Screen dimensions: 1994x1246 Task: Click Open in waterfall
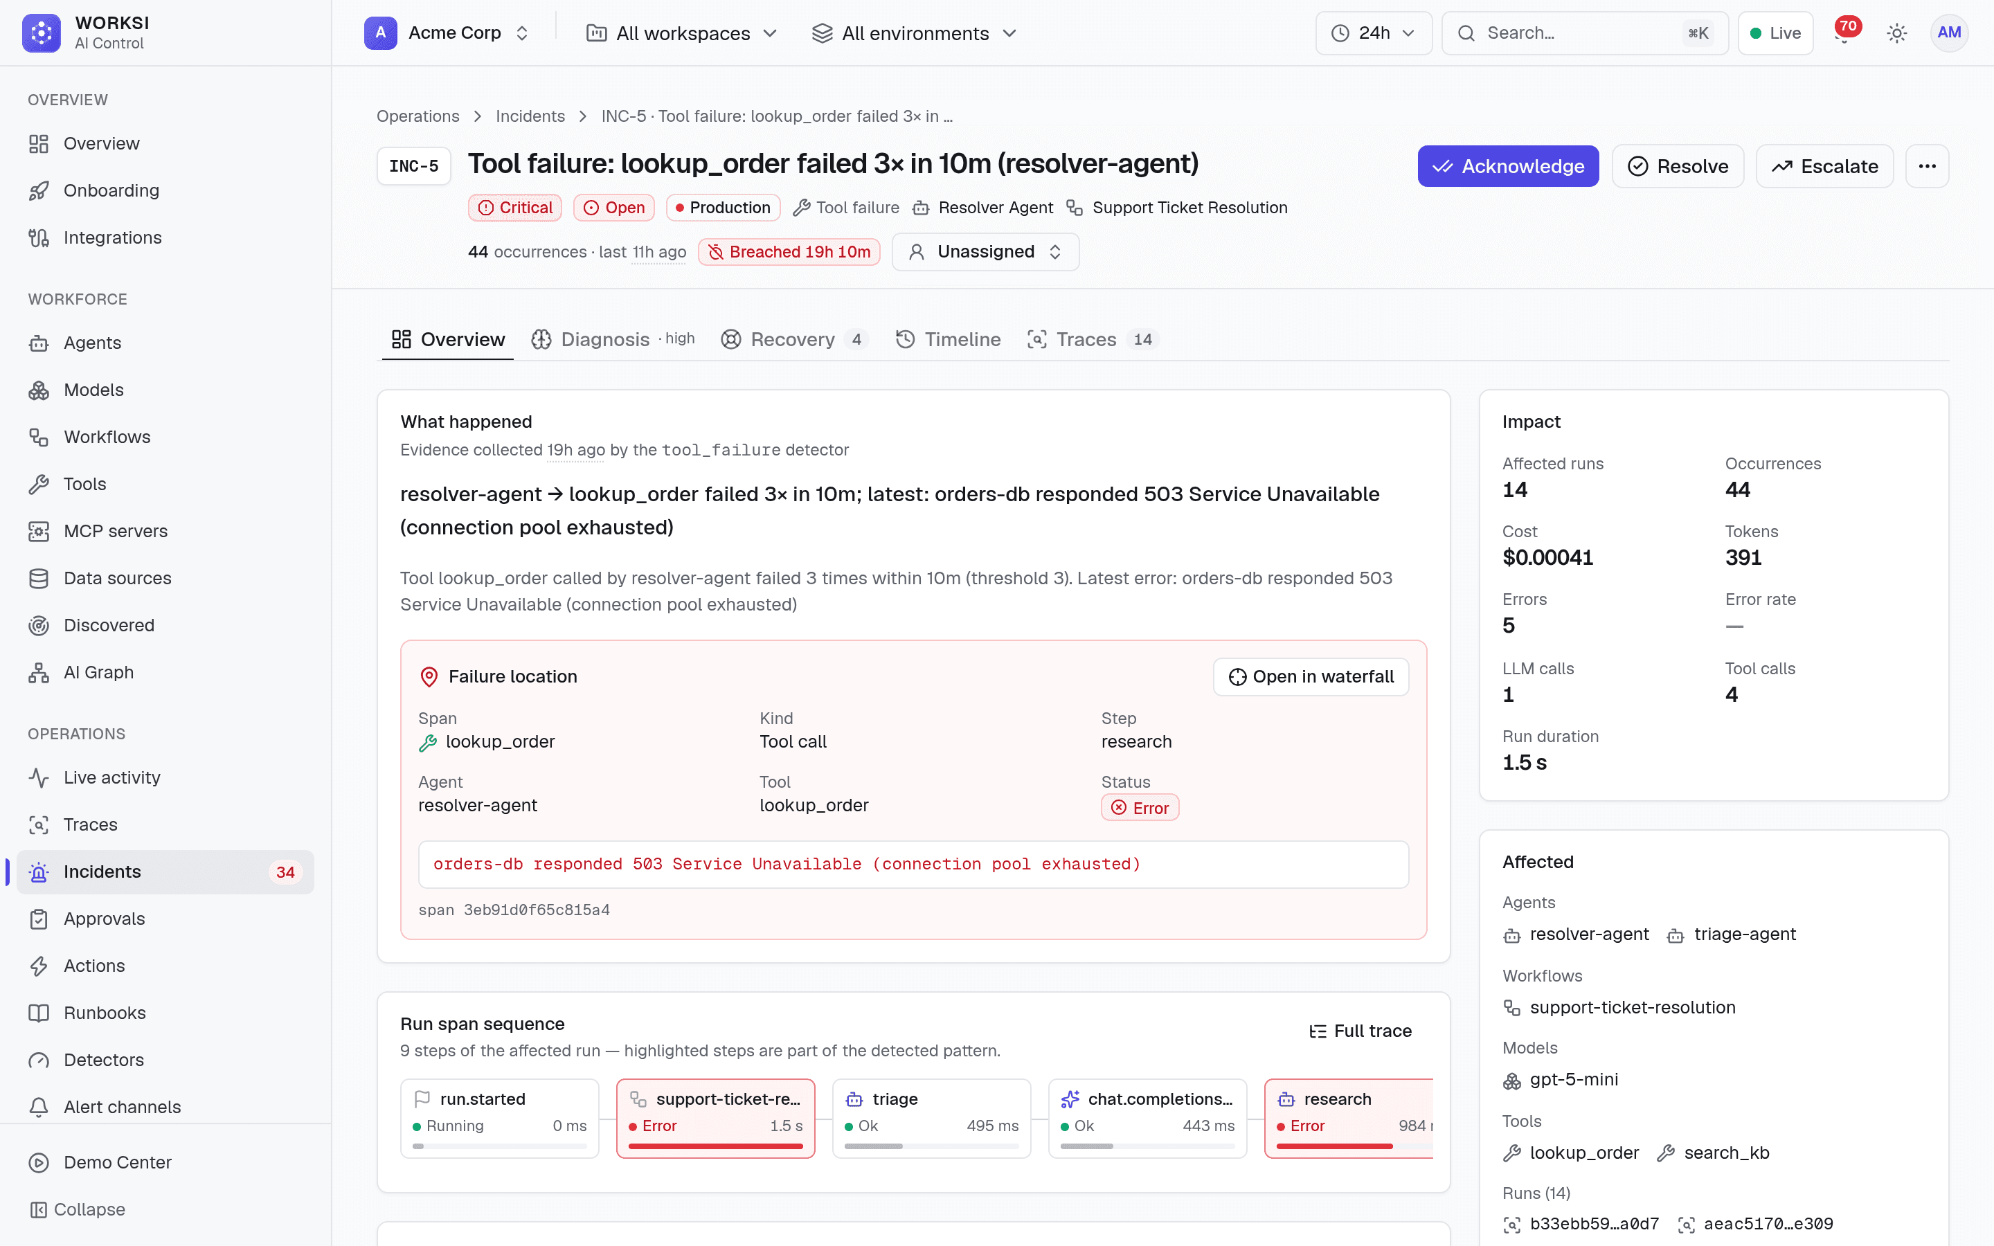(1311, 676)
